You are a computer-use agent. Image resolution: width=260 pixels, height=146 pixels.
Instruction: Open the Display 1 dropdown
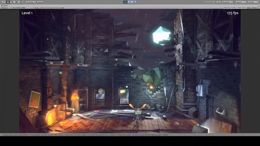[6, 8]
